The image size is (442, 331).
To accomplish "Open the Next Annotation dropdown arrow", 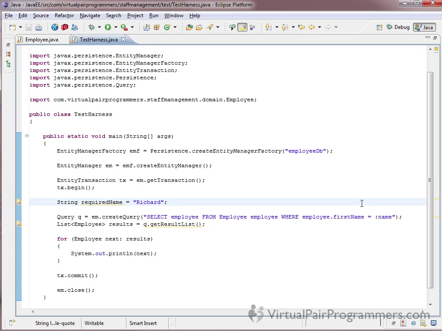I will [x=277, y=27].
